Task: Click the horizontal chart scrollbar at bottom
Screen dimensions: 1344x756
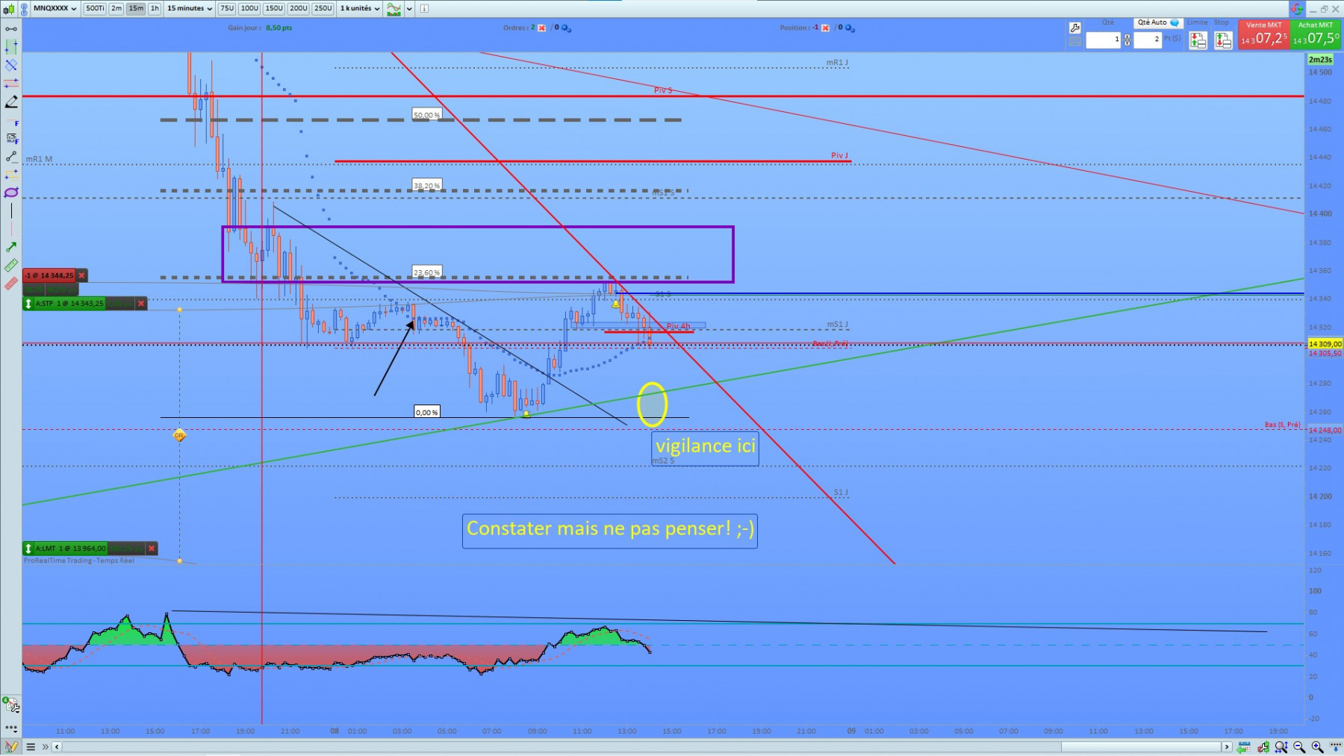Action: click(x=641, y=746)
